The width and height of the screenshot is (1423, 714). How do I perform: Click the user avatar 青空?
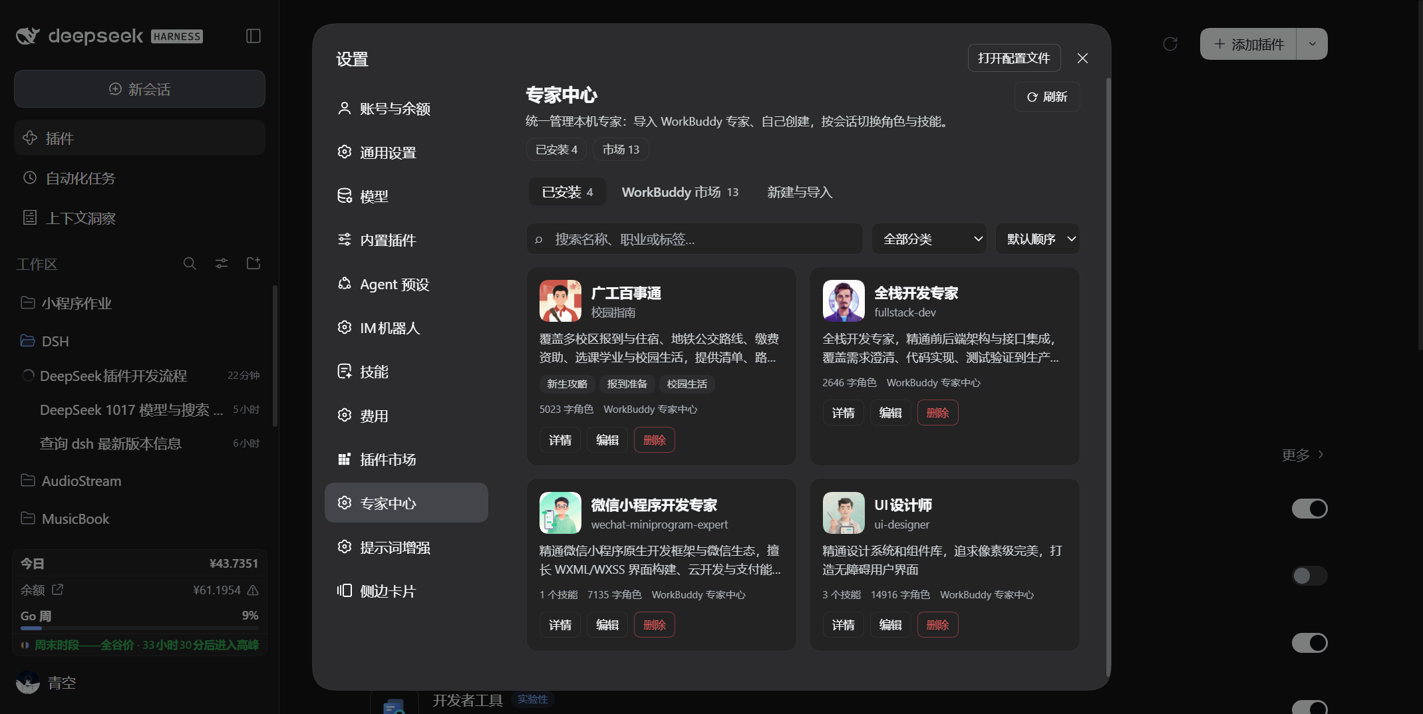[28, 683]
